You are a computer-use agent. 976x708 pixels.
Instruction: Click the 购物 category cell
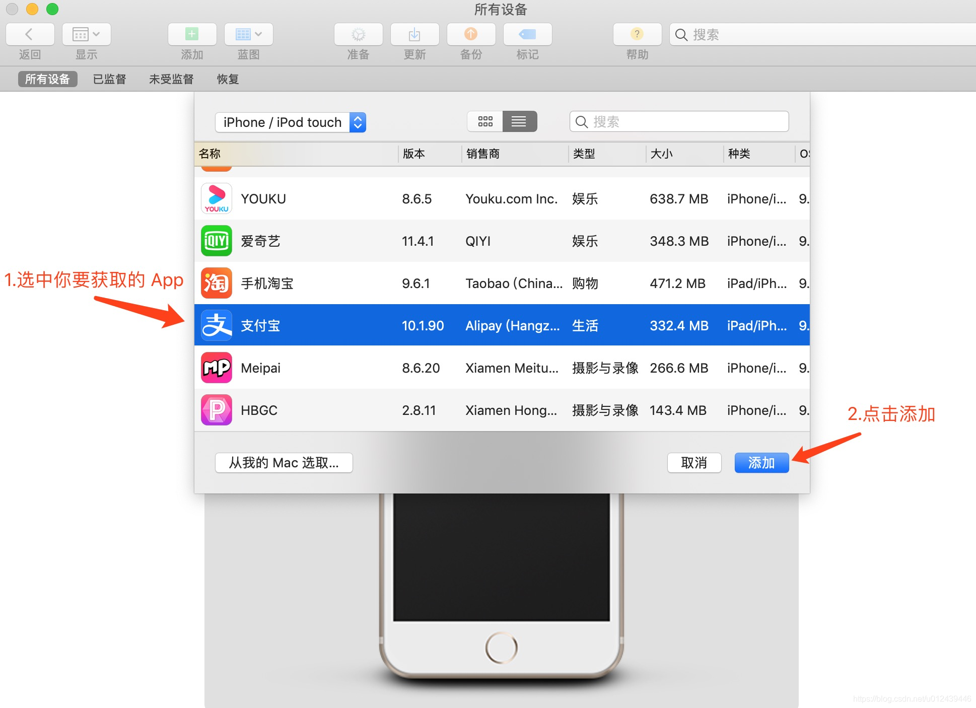(x=585, y=284)
